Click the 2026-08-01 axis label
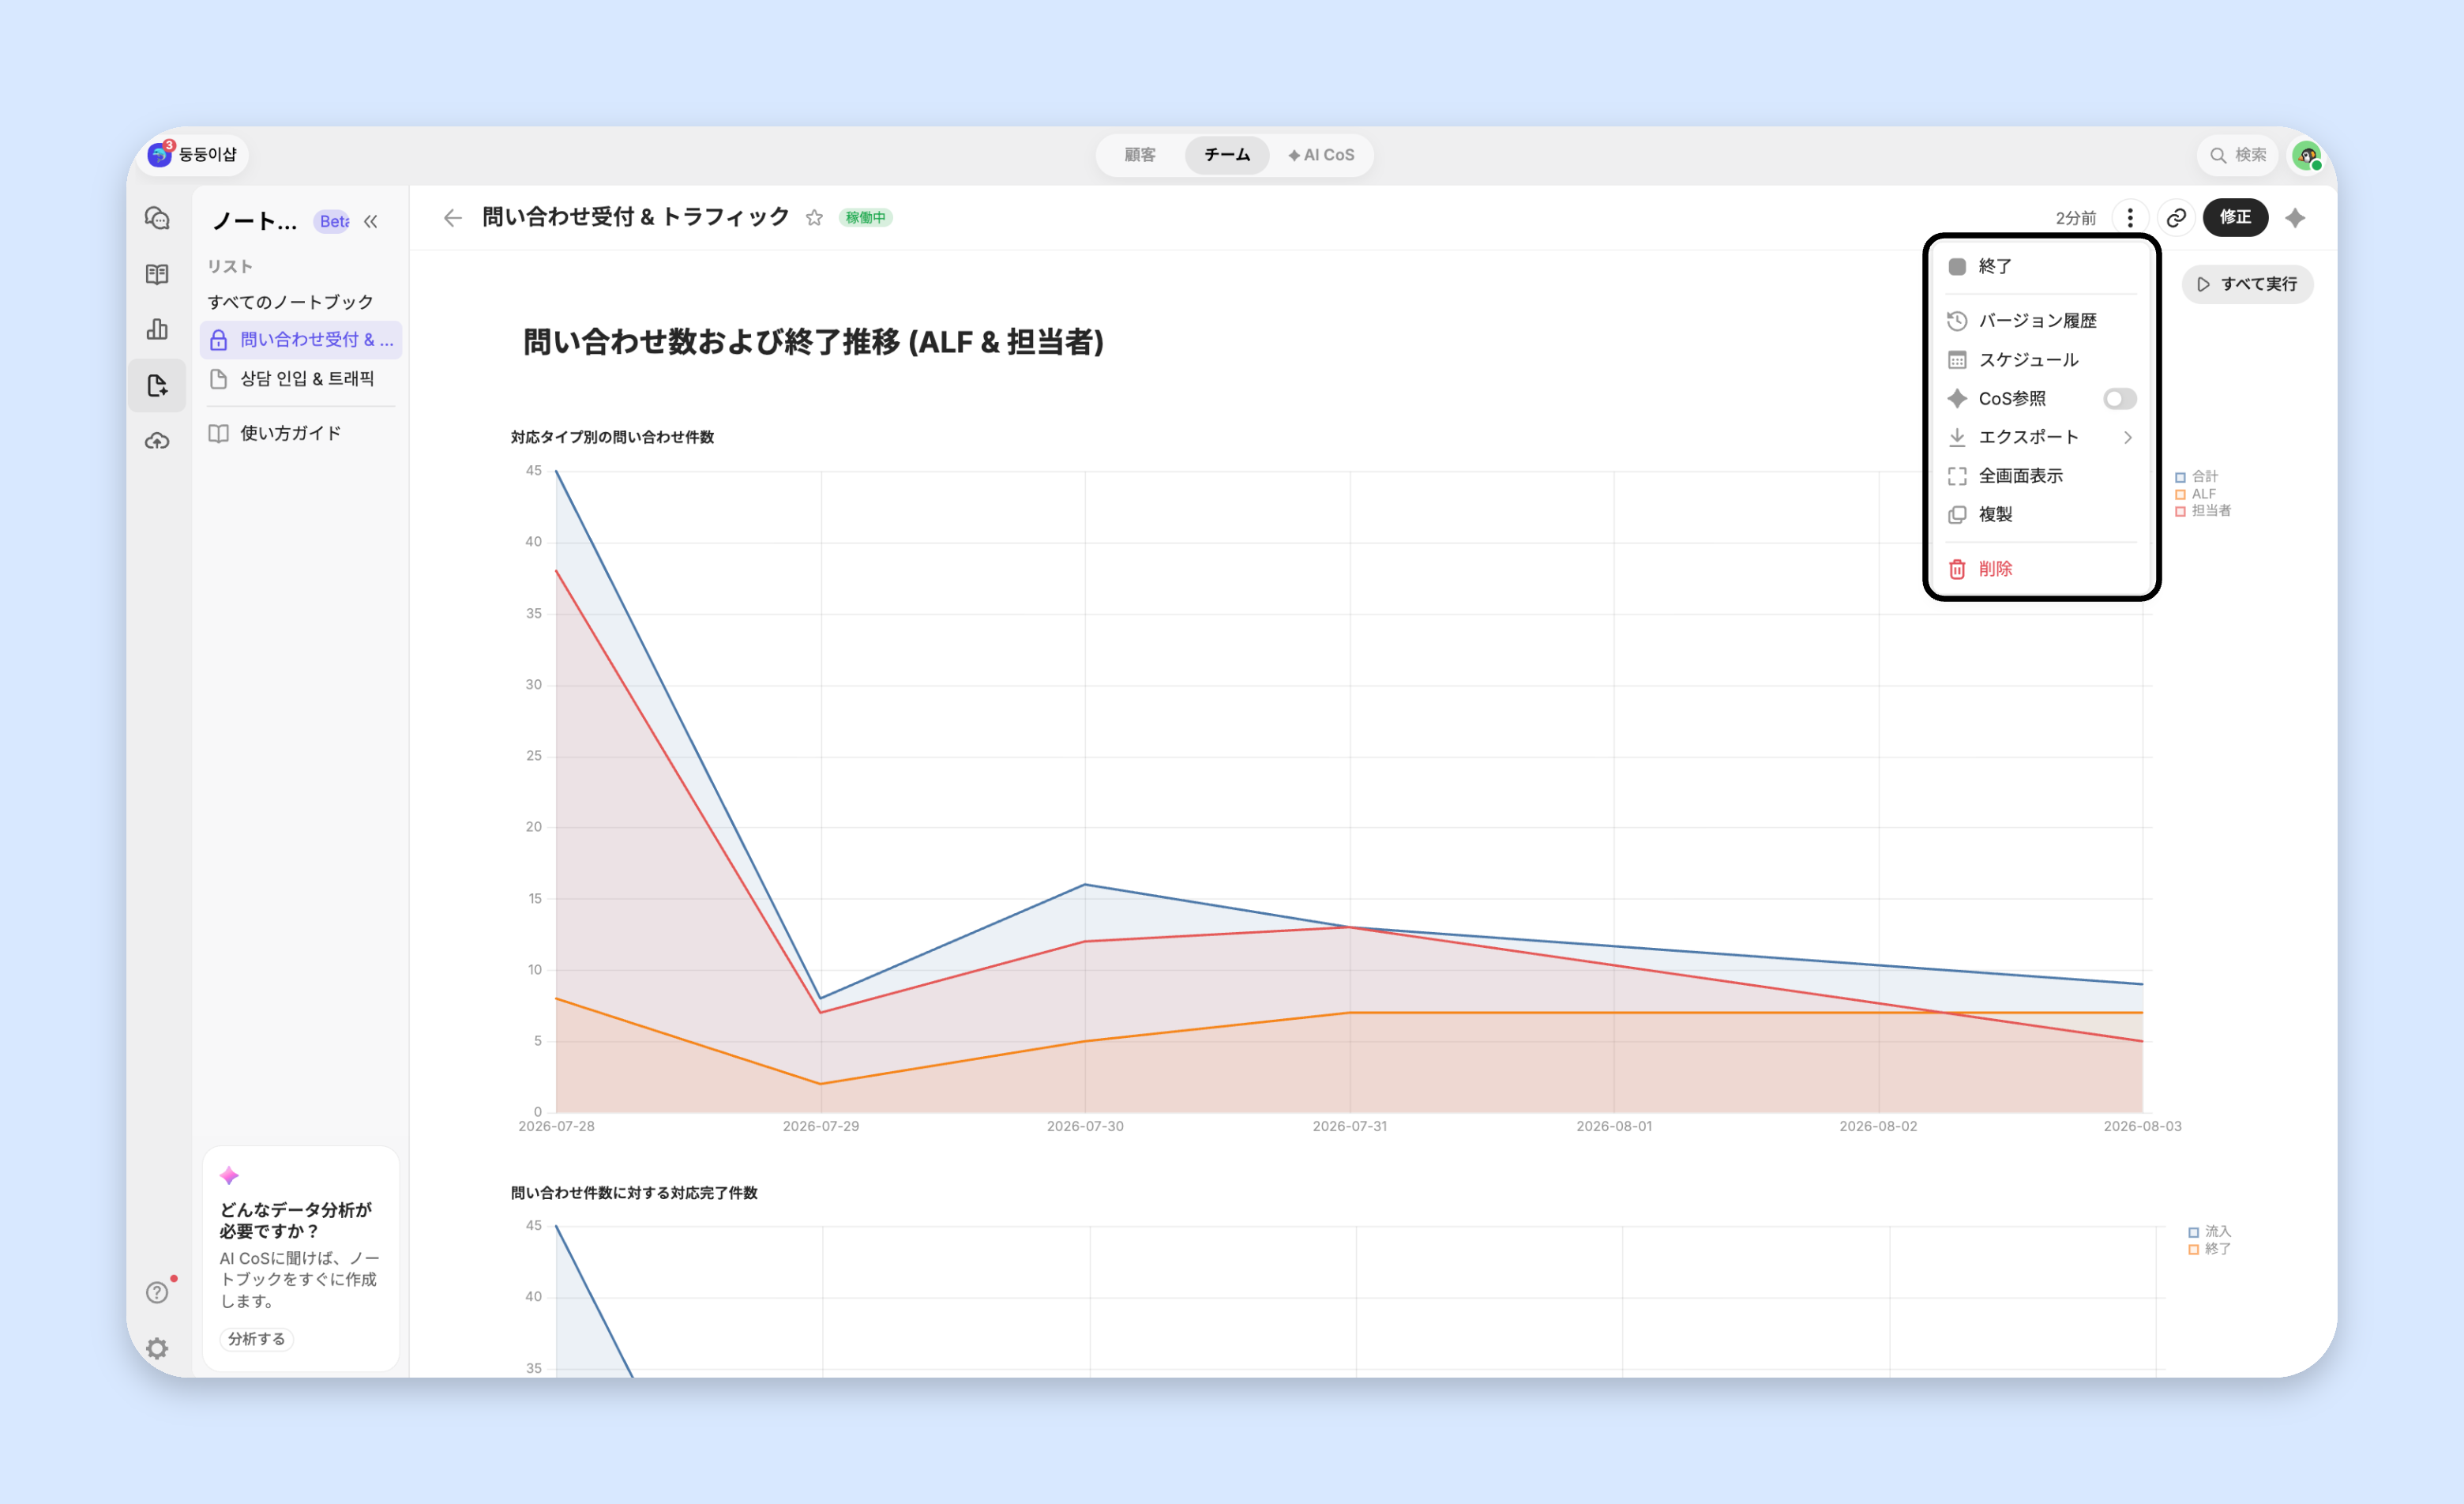The height and width of the screenshot is (1504, 2464). point(1614,1126)
